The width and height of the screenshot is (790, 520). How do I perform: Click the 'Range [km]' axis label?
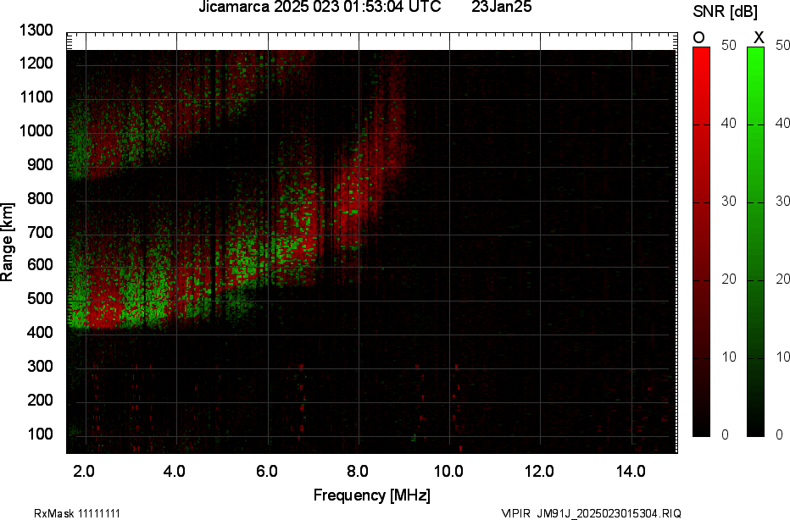pyautogui.click(x=7, y=242)
